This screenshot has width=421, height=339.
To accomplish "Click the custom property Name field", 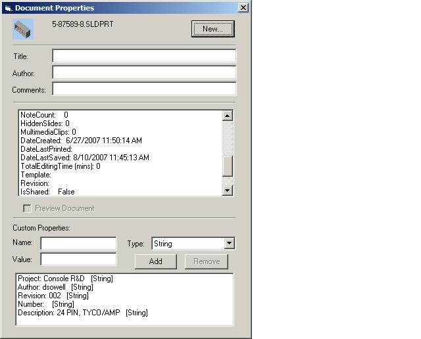I will pos(78,243).
